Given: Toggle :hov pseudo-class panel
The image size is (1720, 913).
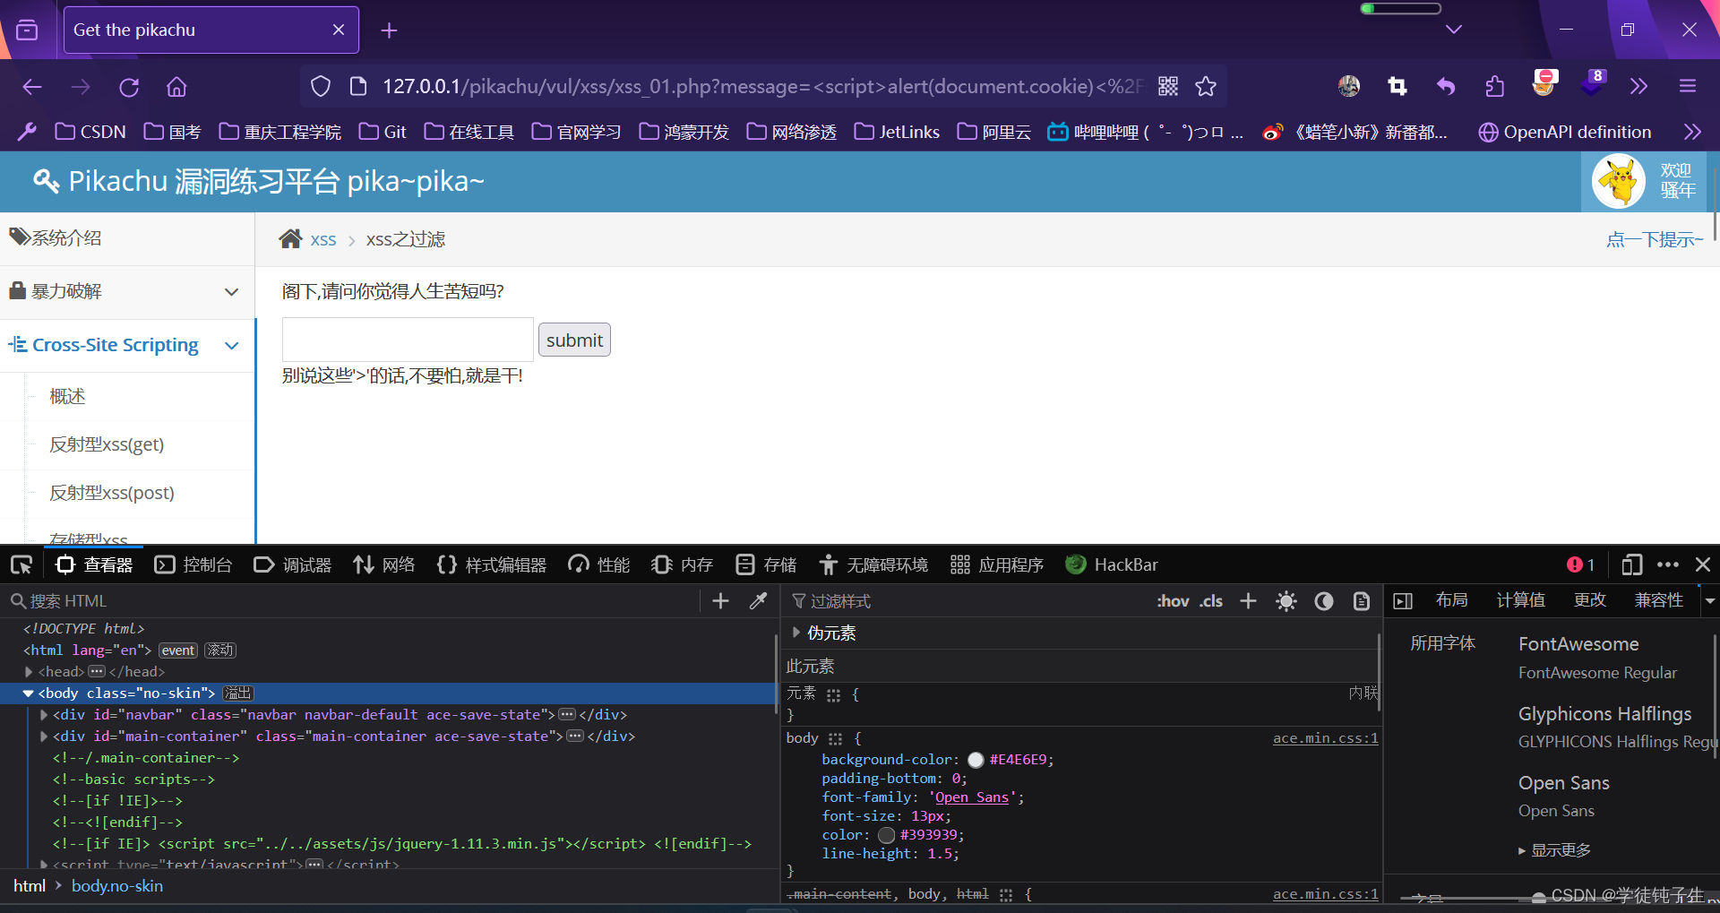Looking at the screenshot, I should (x=1173, y=601).
